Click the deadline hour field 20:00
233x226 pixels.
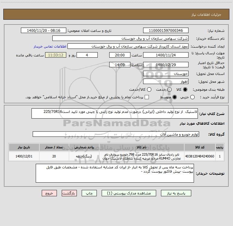[x=120, y=55]
